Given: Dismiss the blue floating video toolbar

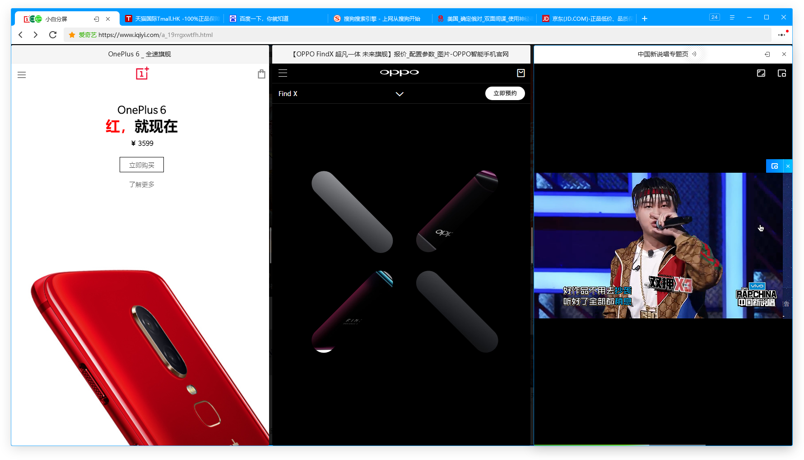Looking at the screenshot, I should pyautogui.click(x=788, y=166).
